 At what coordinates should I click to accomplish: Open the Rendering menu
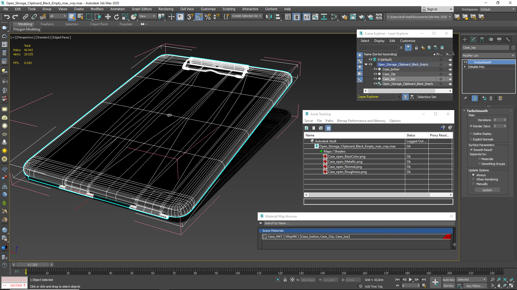(x=166, y=9)
